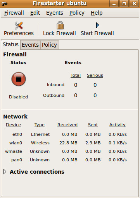Select the Status tab

pos(10,44)
